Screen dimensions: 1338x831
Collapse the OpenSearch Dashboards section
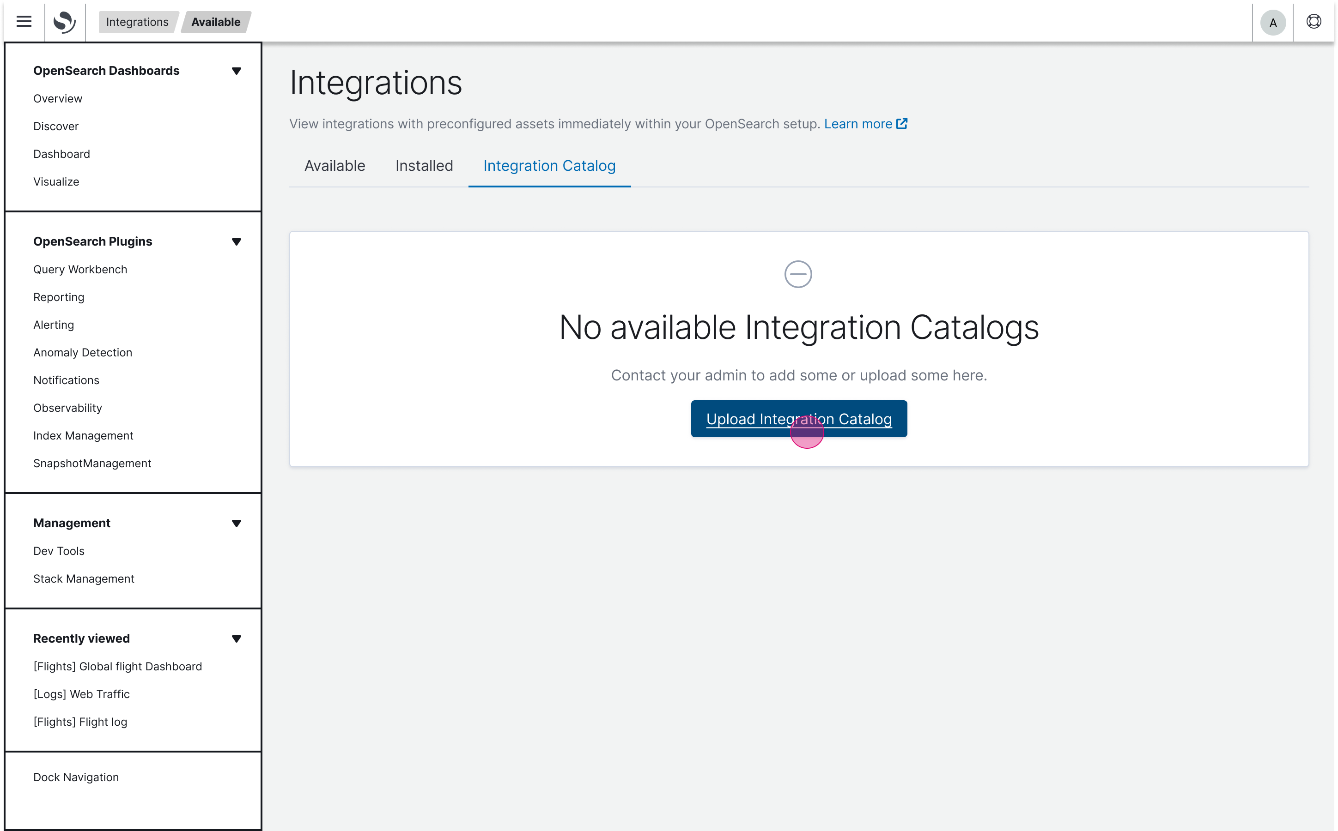pyautogui.click(x=237, y=71)
